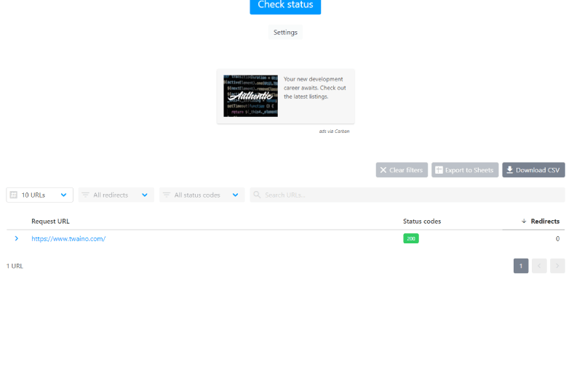Click the filter icon beside All redirects

85,195
